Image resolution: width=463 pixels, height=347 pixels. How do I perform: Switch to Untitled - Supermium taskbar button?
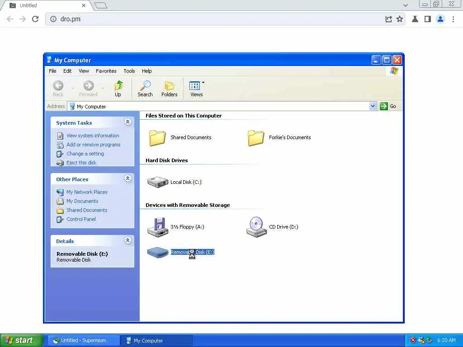pyautogui.click(x=84, y=341)
